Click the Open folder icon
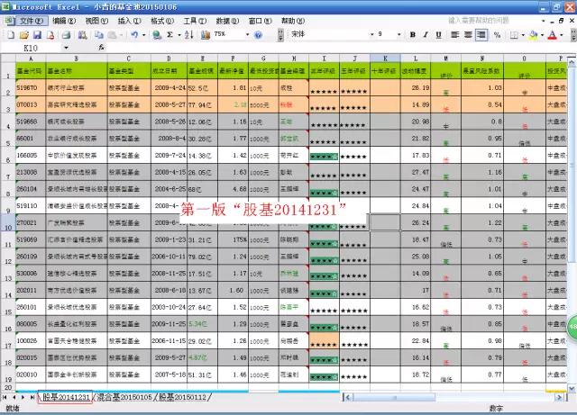Image resolution: width=577 pixels, height=415 pixels. (24, 35)
